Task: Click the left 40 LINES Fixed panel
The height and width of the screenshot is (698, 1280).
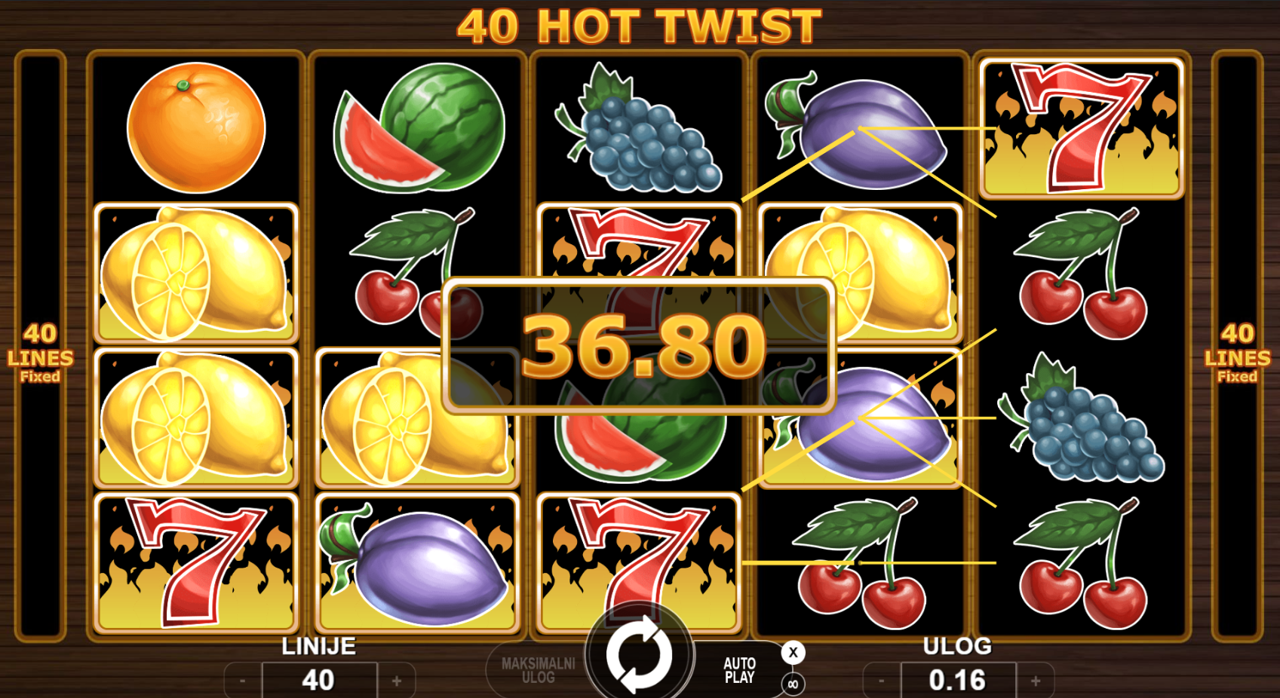Action: coord(40,346)
